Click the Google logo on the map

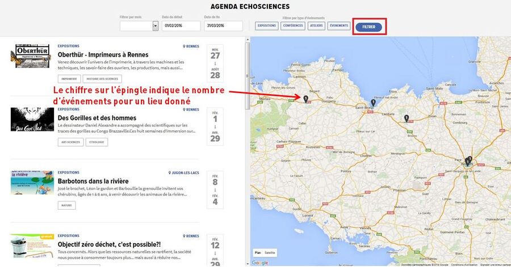260,262
